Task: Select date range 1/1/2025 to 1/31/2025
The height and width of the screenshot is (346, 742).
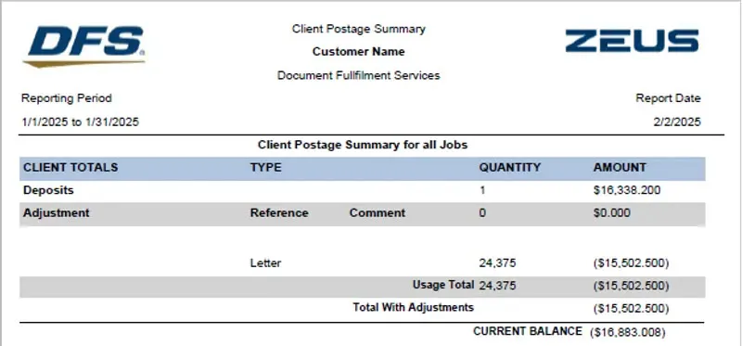Action: coord(81,122)
